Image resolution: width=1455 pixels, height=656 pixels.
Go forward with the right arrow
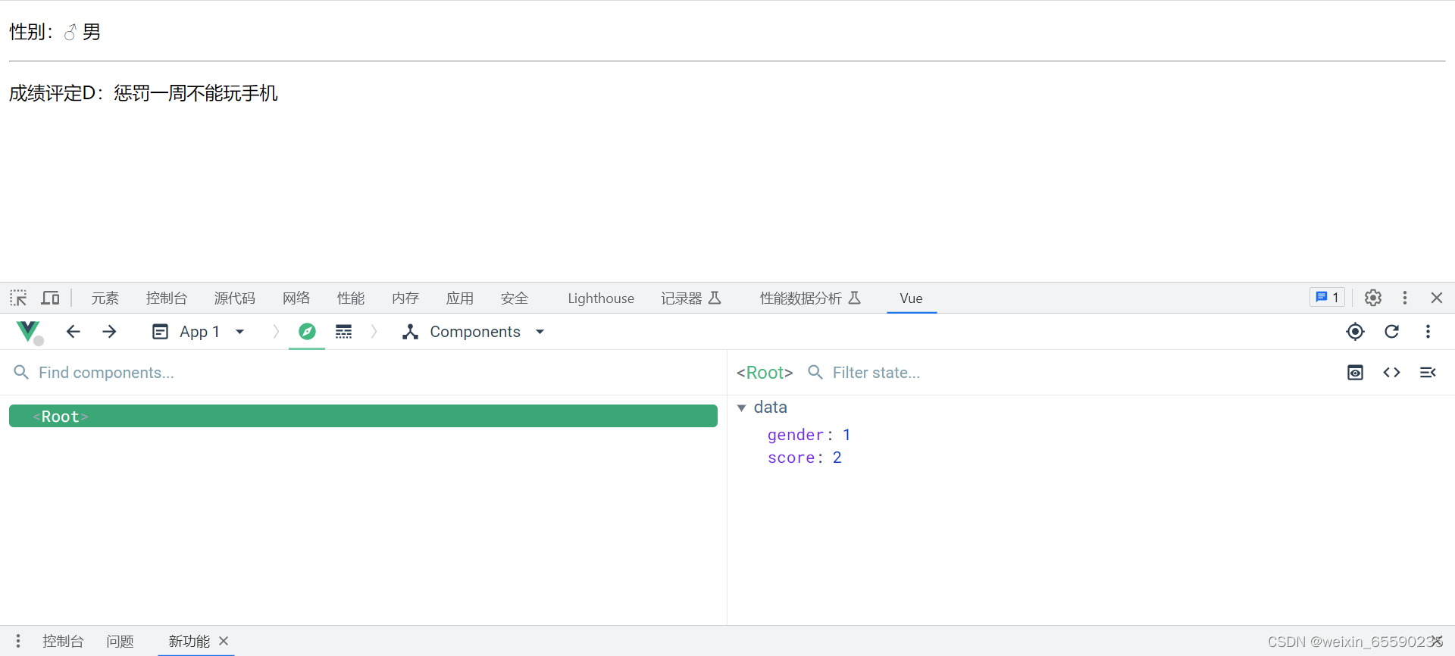tap(109, 332)
